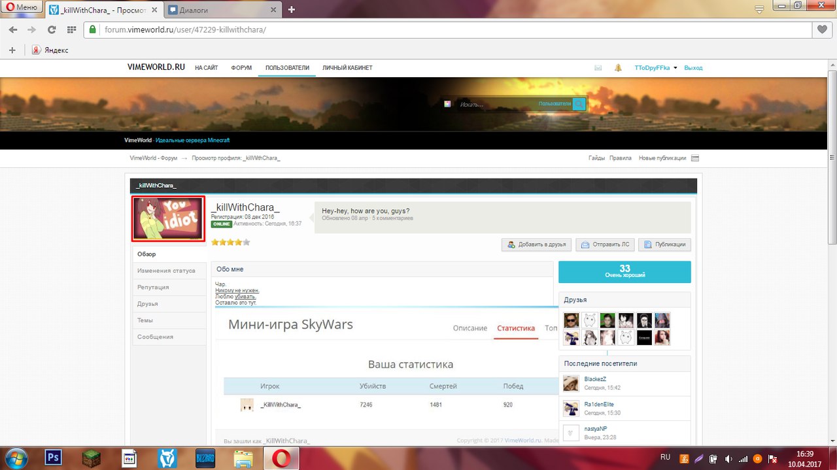Viewport: 837px width, 470px height.
Task: Open Minecraft grass block taskbar icon
Action: tap(91, 458)
